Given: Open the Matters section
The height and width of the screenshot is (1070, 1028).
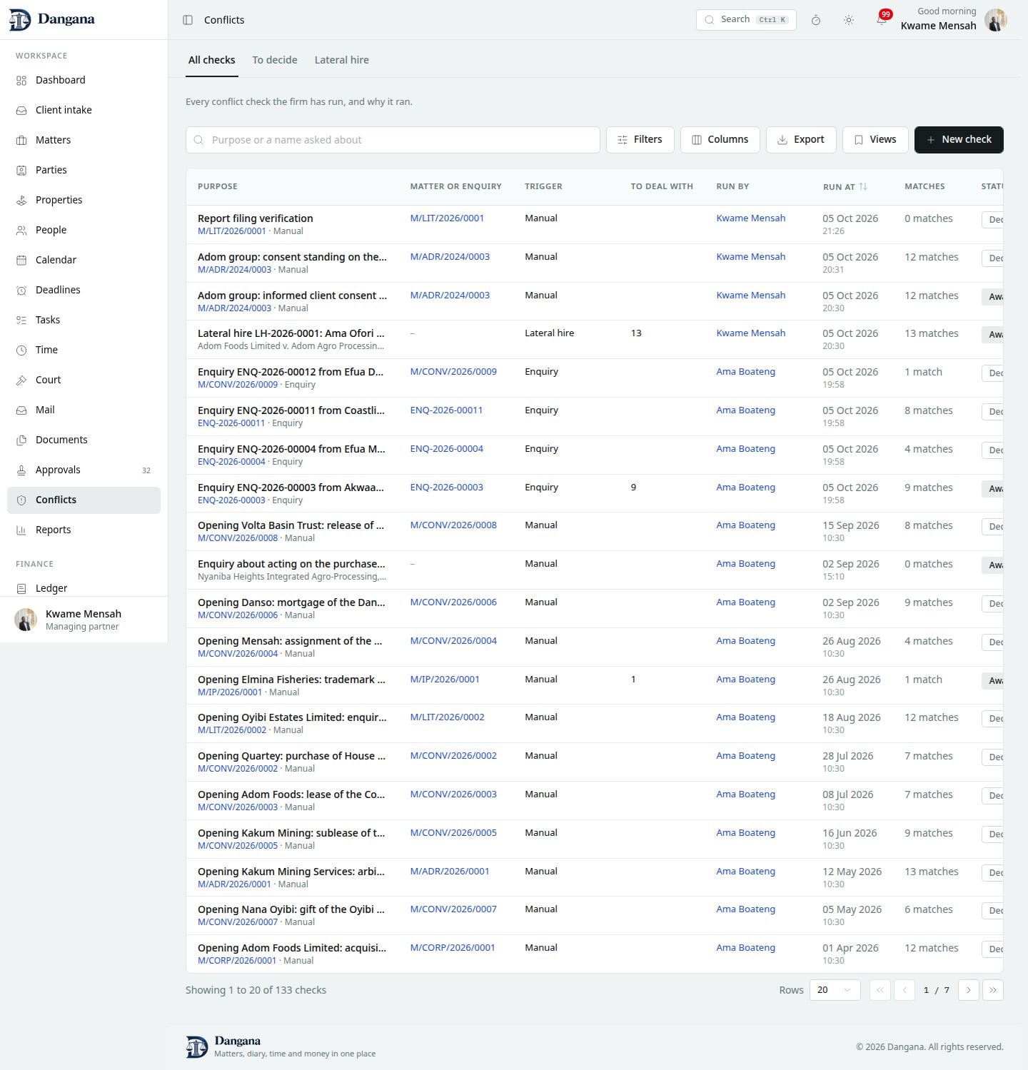Looking at the screenshot, I should click(x=84, y=140).
